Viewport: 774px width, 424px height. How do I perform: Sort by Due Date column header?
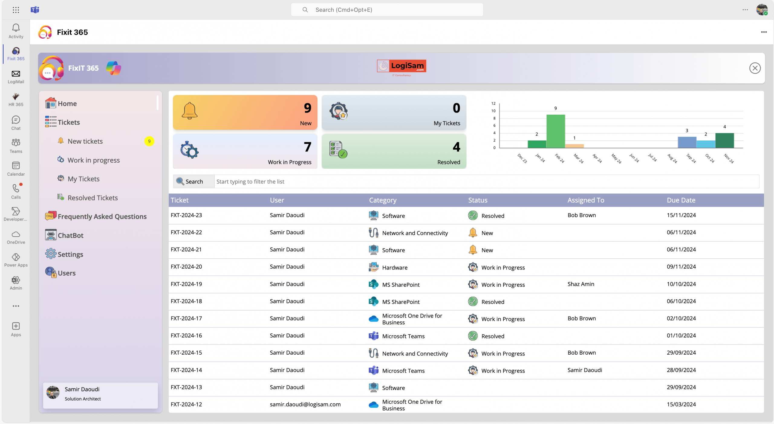(681, 200)
